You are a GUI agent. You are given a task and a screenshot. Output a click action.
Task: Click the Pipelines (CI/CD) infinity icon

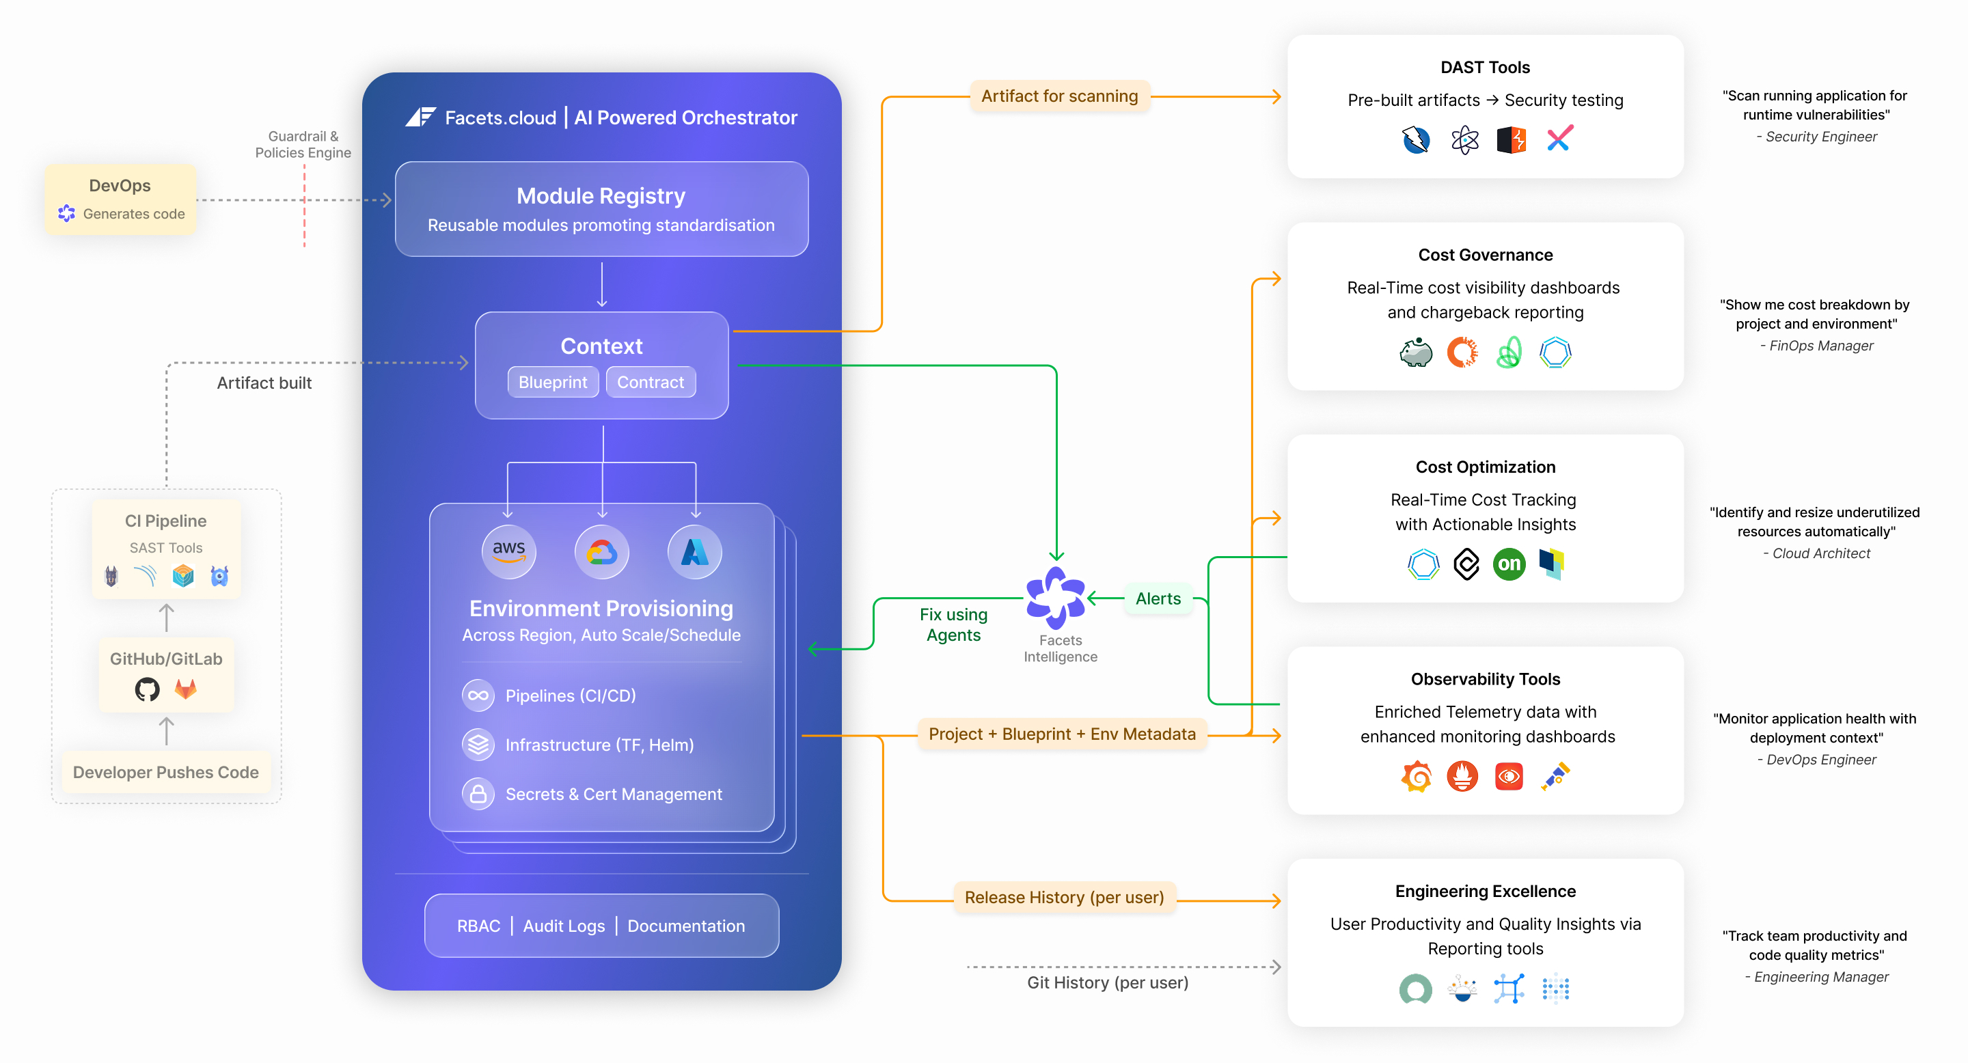coord(478,695)
